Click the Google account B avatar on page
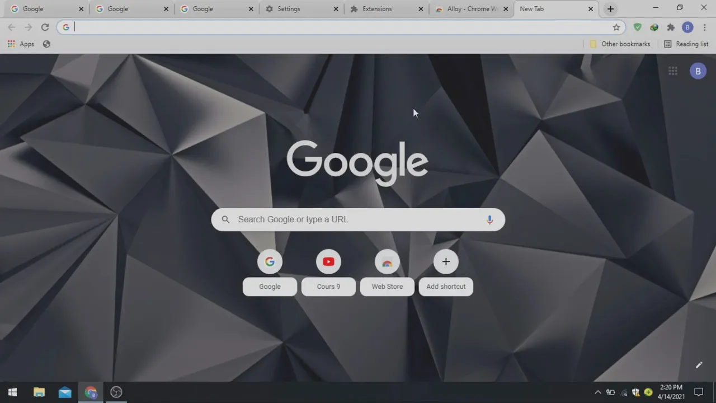716x403 pixels. tap(698, 71)
